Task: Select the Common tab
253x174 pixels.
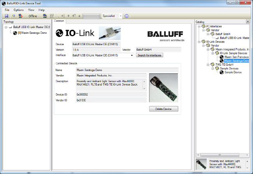Action: click(59, 21)
